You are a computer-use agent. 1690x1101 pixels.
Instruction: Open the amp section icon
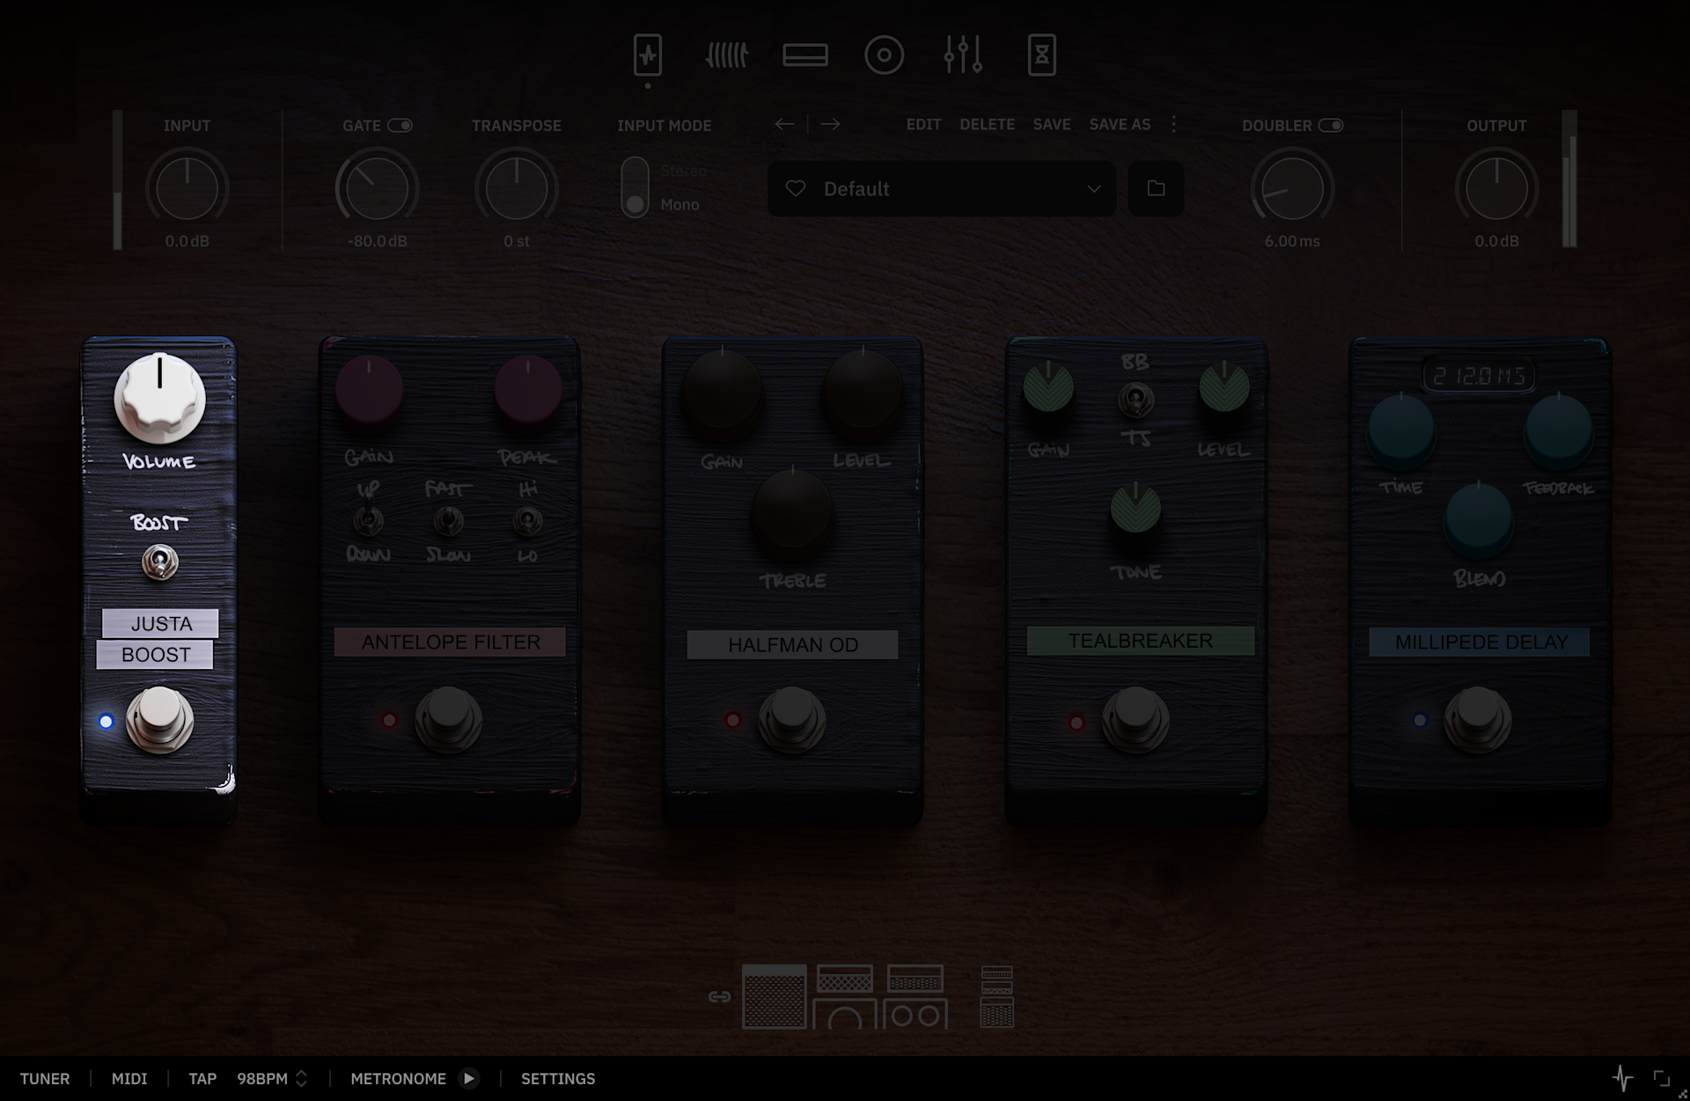click(805, 55)
